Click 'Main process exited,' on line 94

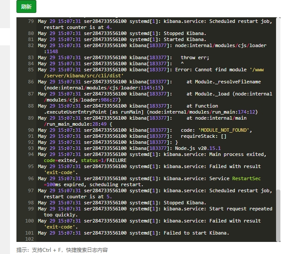[x=238, y=154]
